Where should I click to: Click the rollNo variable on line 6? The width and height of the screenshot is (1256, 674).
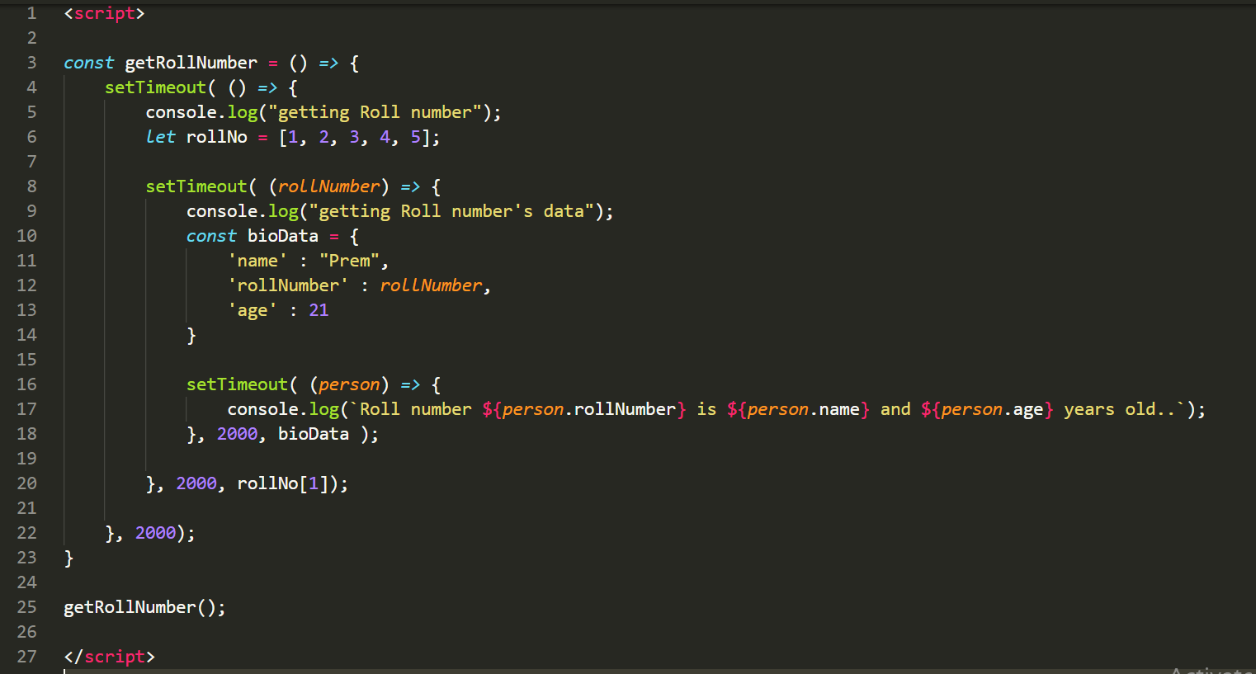(216, 137)
